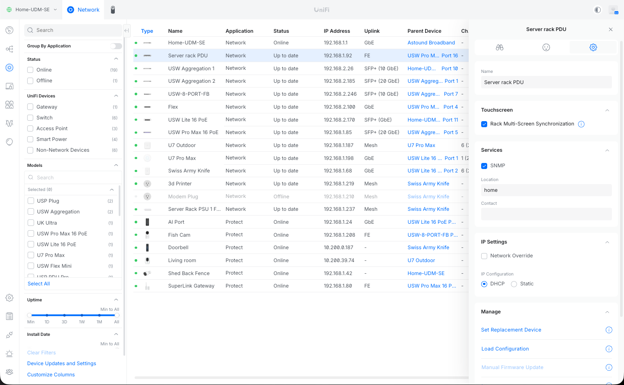Collapse the filter panel with the arrow icon
This screenshot has width=624, height=385.
tap(126, 31)
